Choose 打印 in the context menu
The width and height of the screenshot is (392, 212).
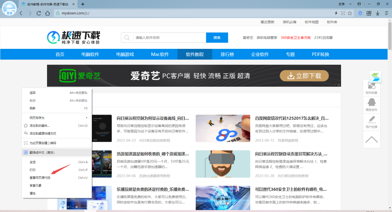click(x=57, y=170)
